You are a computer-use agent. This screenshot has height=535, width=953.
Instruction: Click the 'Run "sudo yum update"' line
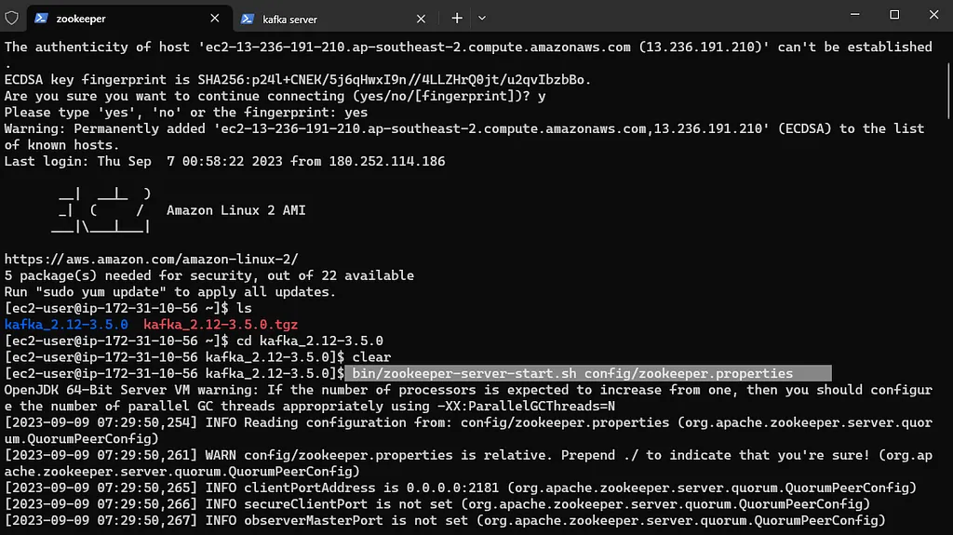[170, 292]
